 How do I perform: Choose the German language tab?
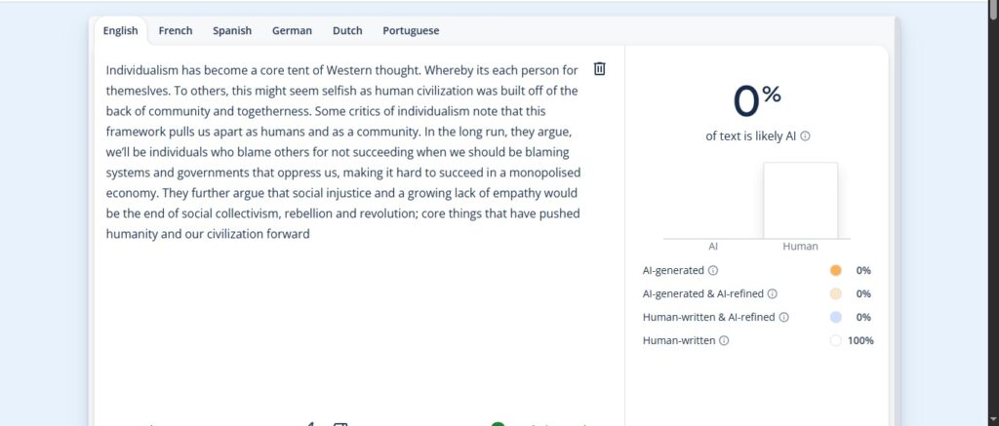292,30
